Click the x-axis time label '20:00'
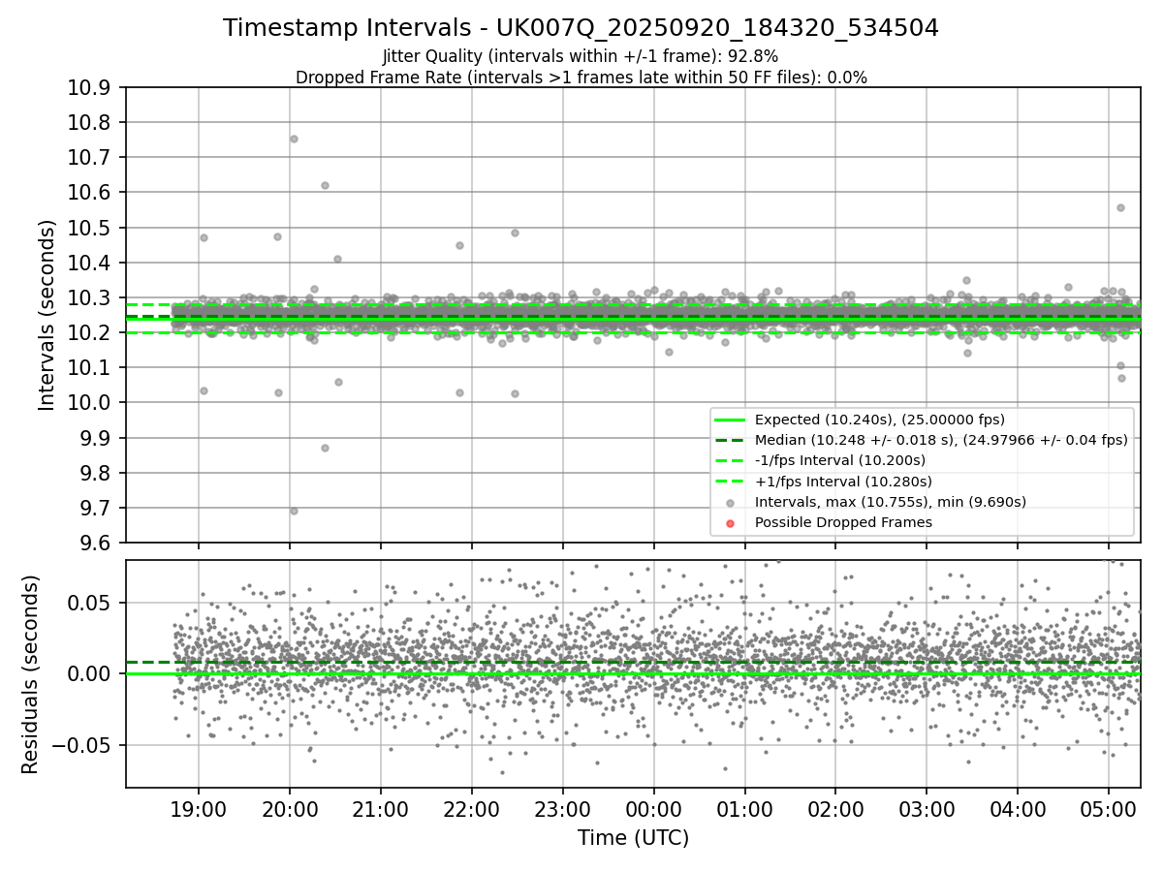1163x872 pixels. (290, 808)
